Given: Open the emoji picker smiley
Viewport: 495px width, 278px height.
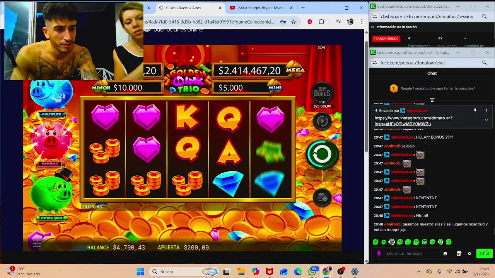Looking at the screenshot, I should pyautogui.click(x=445, y=254).
